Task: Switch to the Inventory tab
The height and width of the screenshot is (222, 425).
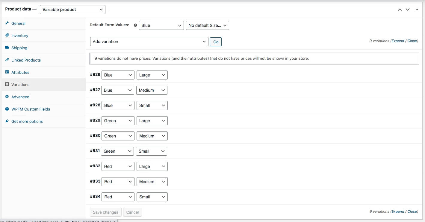Action: coord(44,36)
